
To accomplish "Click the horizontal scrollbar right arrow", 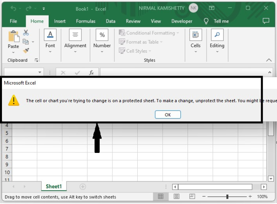I will tap(264, 187).
